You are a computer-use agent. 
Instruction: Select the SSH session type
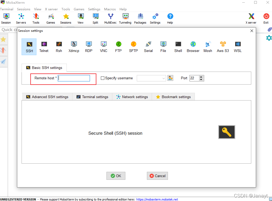29,47
